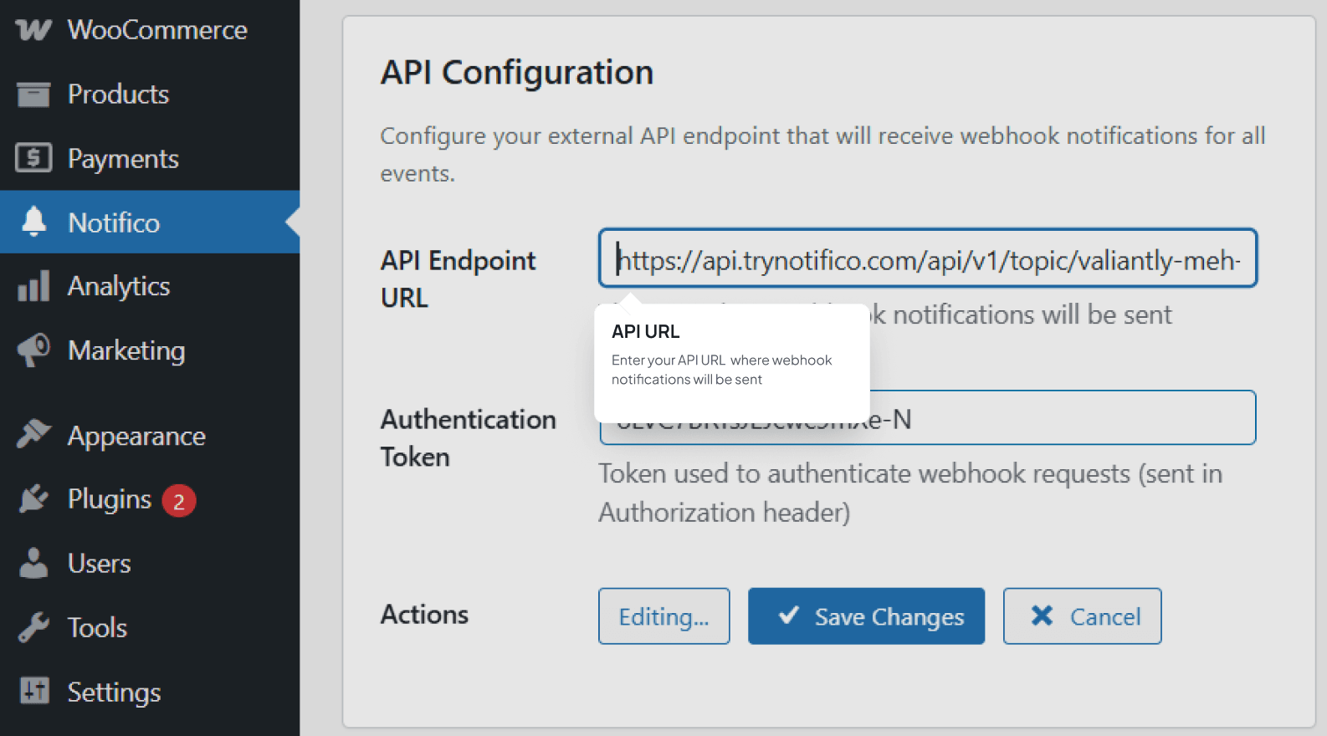Click the Marketing megaphone icon
The width and height of the screenshot is (1327, 736).
(33, 350)
